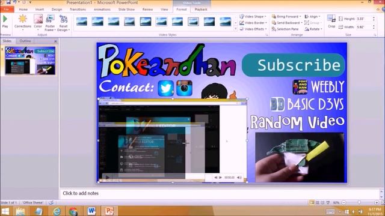The width and height of the screenshot is (385, 216).
Task: Open the Align dropdown
Action: point(313,16)
